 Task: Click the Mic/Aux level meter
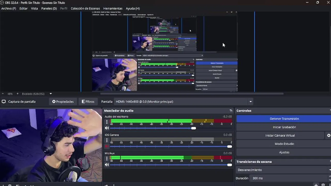tap(171, 158)
